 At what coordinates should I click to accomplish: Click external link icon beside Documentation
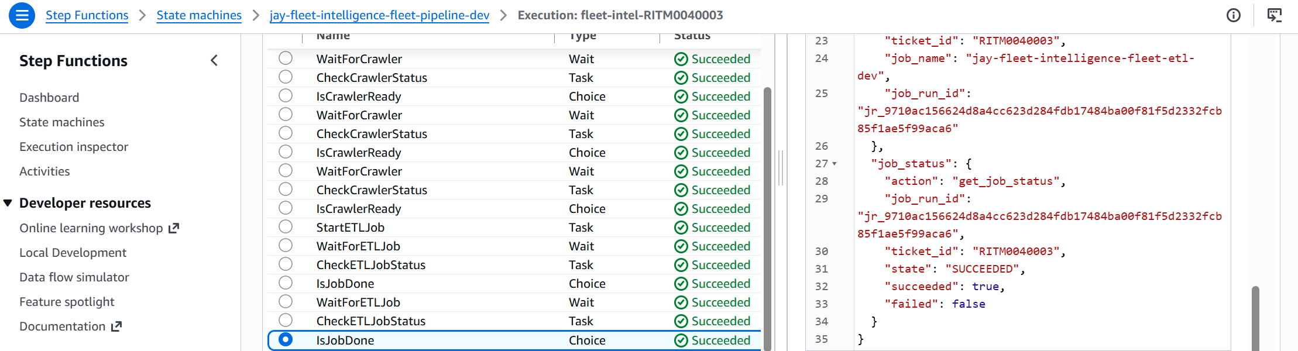(116, 326)
